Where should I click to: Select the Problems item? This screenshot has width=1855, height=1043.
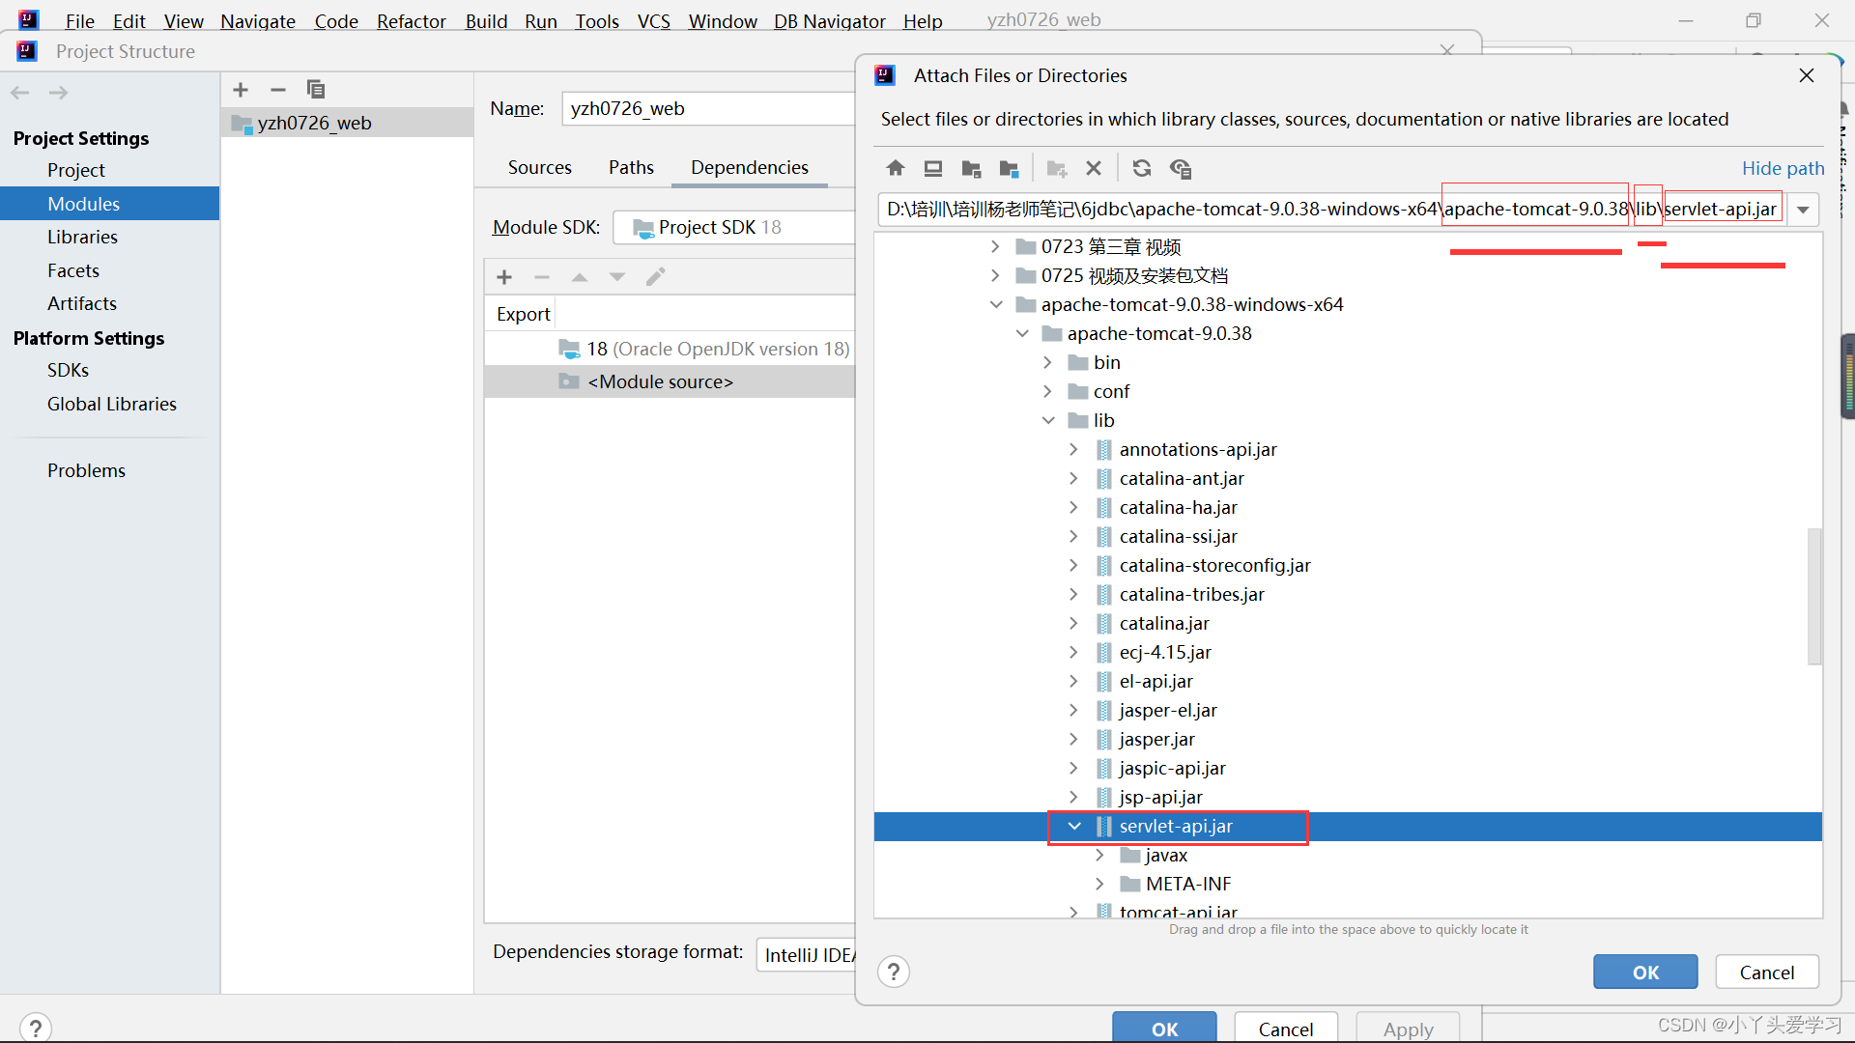86,470
